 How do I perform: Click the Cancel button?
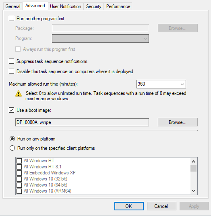pos(161,206)
